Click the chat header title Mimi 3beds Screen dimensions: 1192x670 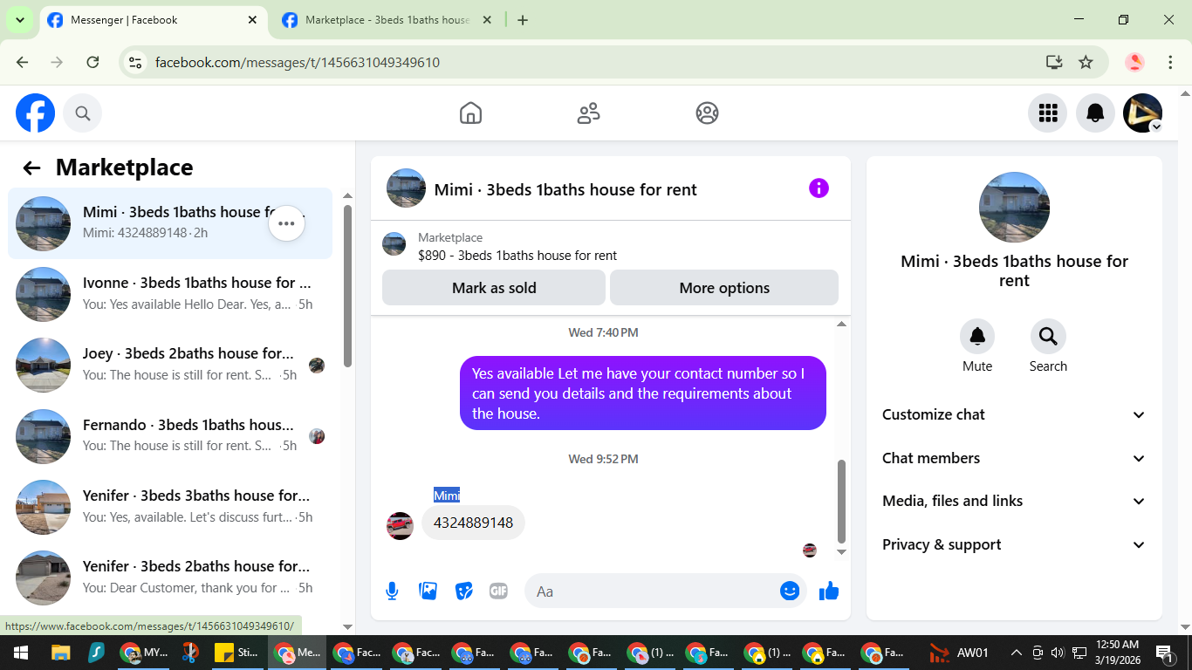[x=565, y=190]
